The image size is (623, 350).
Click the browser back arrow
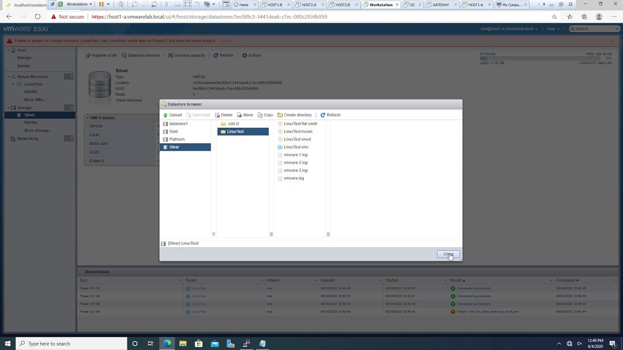tap(9, 17)
